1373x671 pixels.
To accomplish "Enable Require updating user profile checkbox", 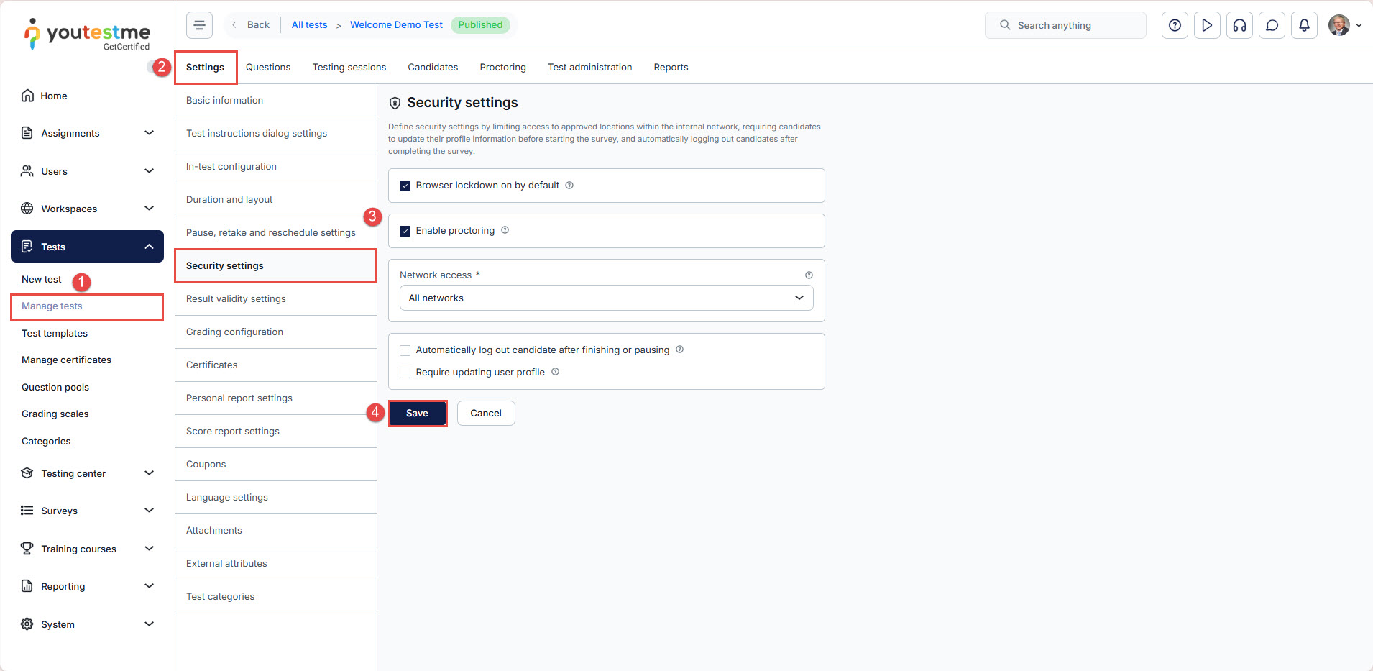I will [x=405, y=373].
